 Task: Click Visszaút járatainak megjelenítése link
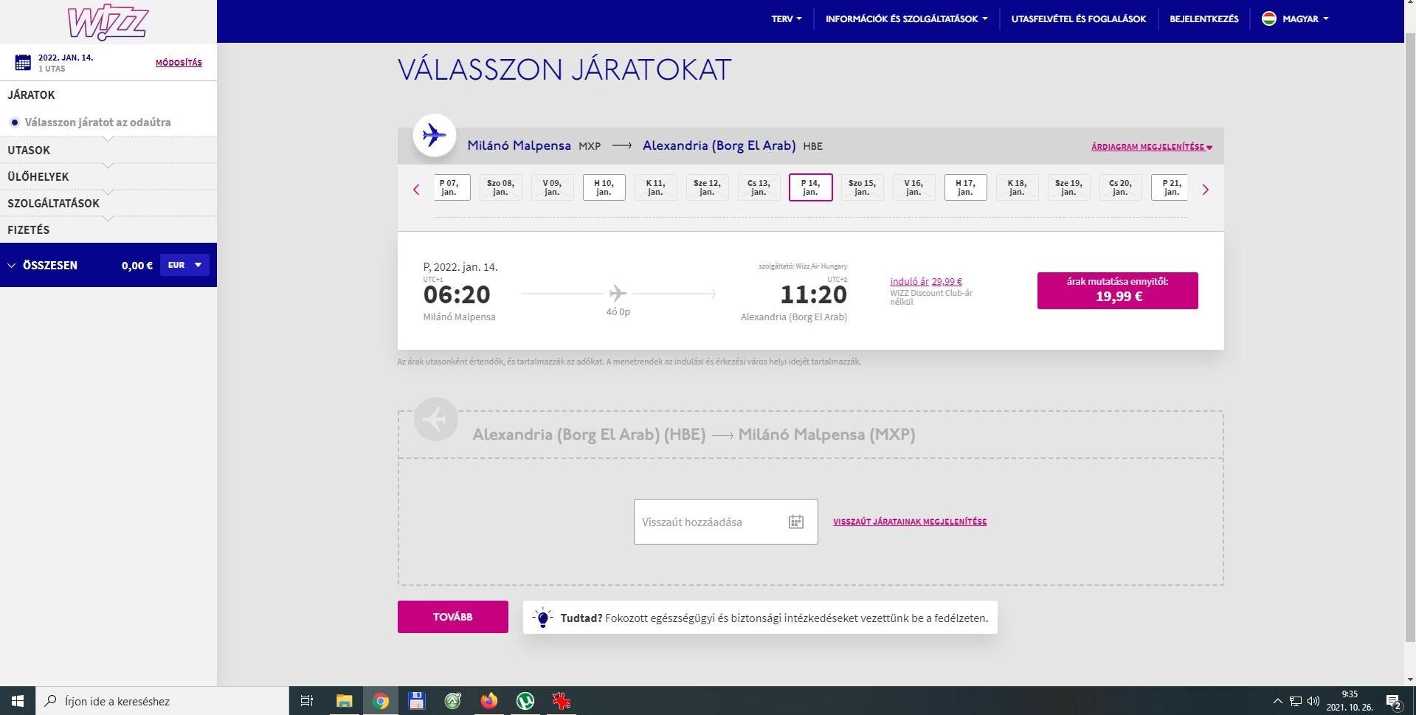[x=910, y=522]
